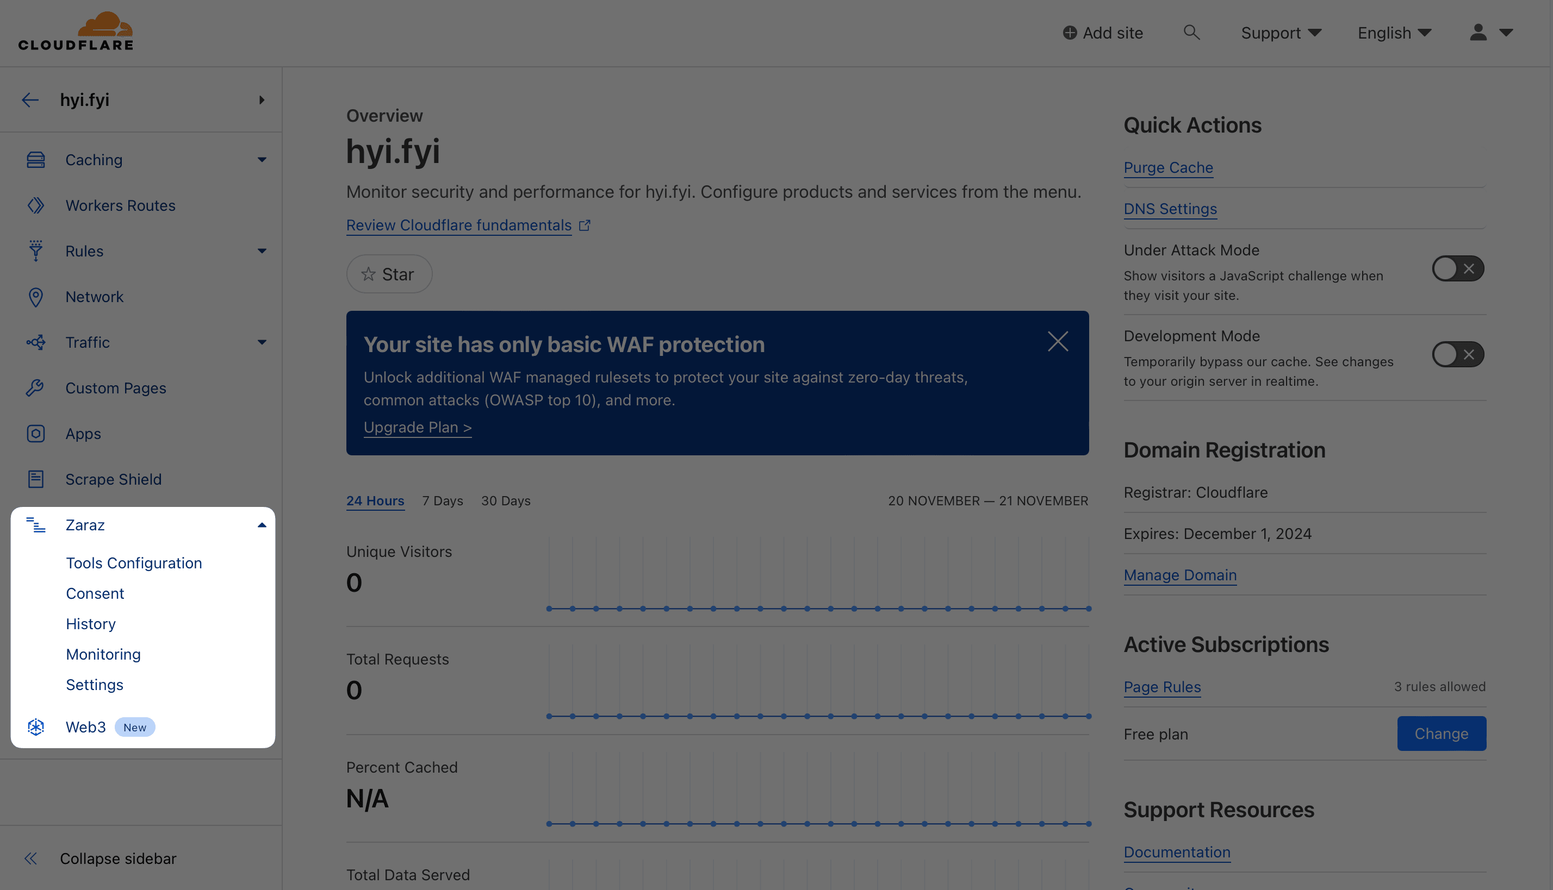Open Settings under Zaraz
The height and width of the screenshot is (890, 1553).
coord(94,685)
